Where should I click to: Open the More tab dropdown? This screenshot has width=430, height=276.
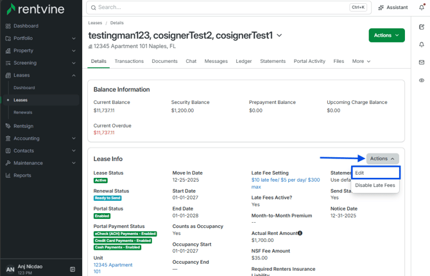361,61
